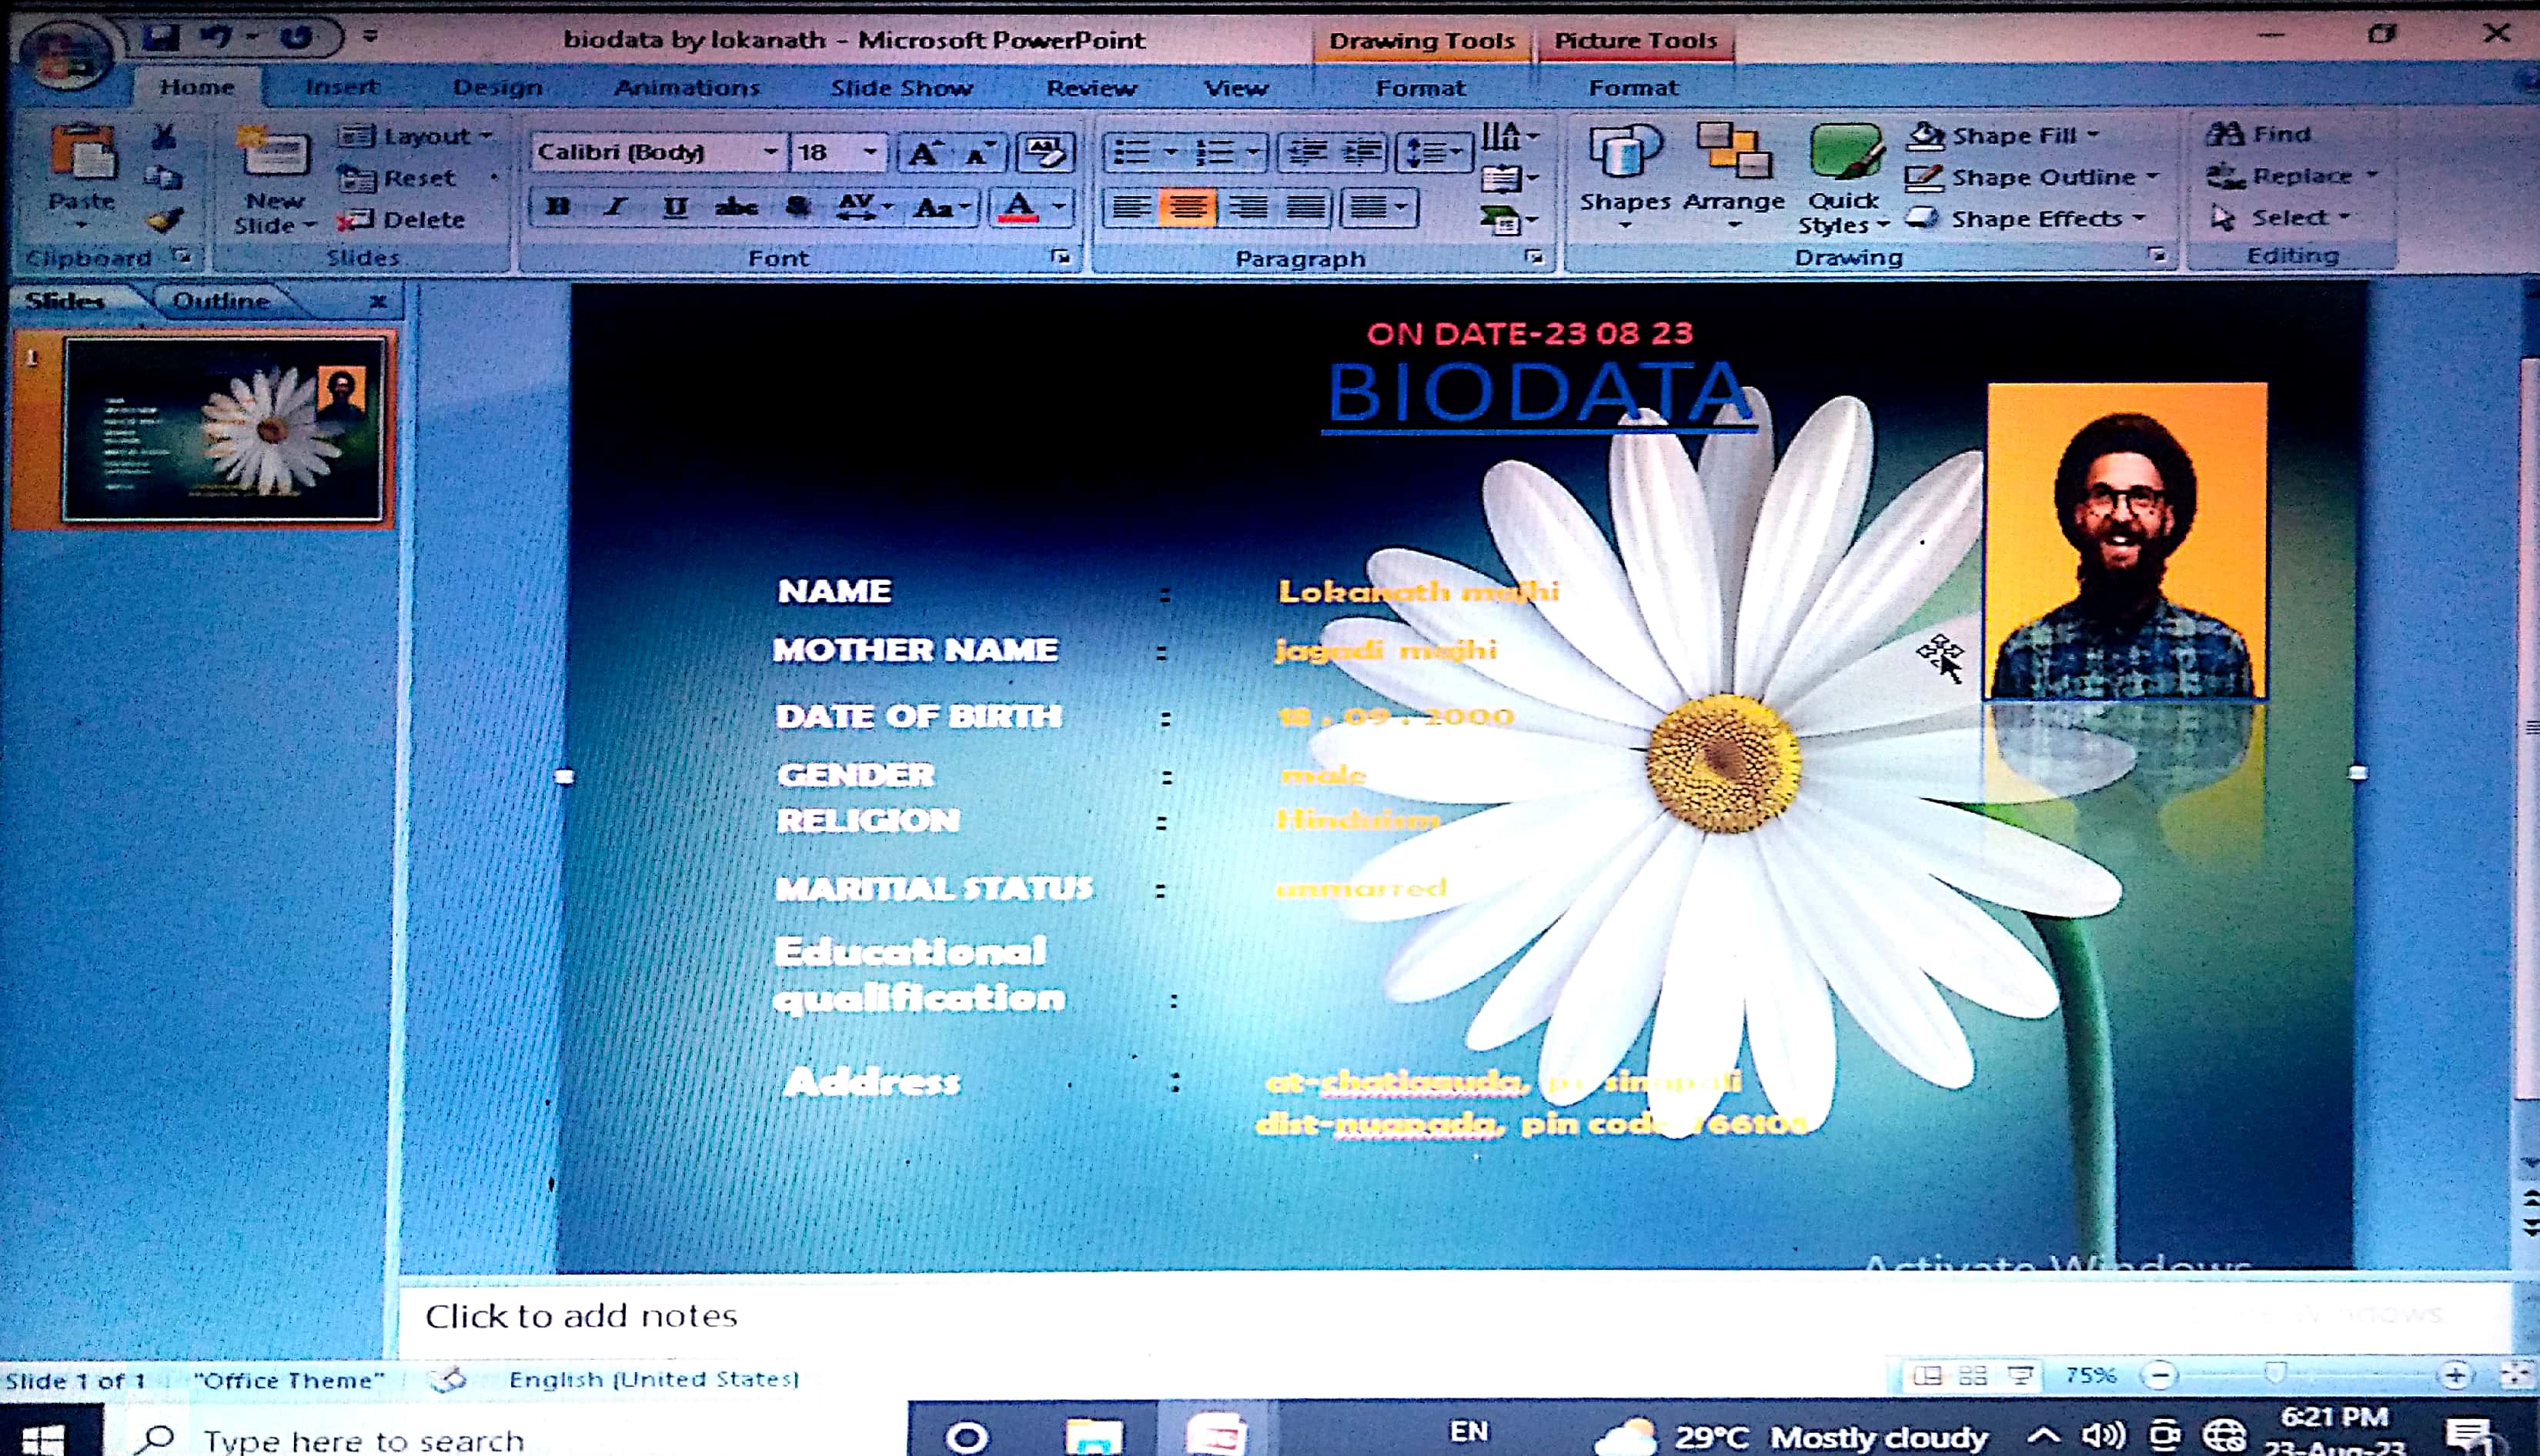Click the Clear All Formatting icon
Image resolution: width=2540 pixels, height=1456 pixels.
point(1044,153)
